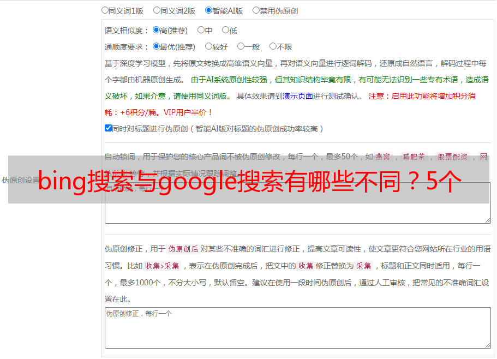Open the 演示页面 link

coord(298,96)
